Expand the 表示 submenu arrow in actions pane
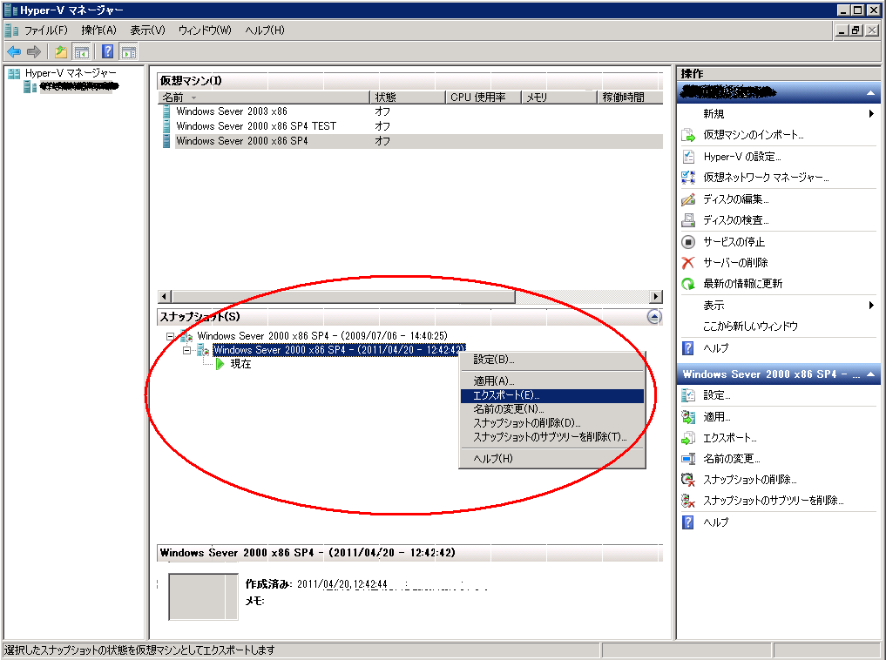The image size is (886, 660). (x=871, y=305)
